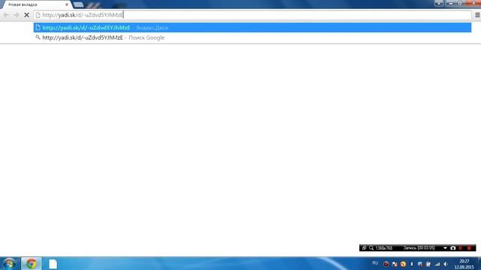Open the Bluetooth tray icon
481x270 pixels.
[412, 264]
